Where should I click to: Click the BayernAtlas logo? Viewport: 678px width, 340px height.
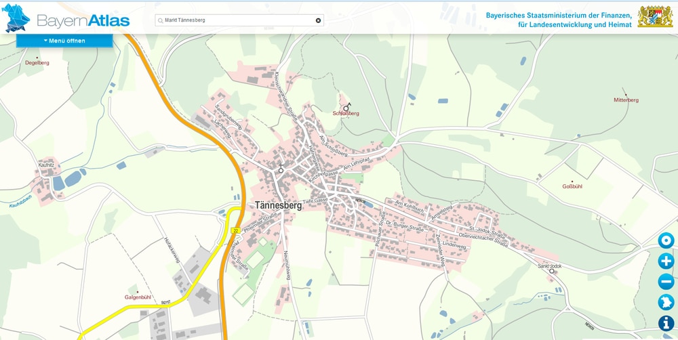pos(66,20)
